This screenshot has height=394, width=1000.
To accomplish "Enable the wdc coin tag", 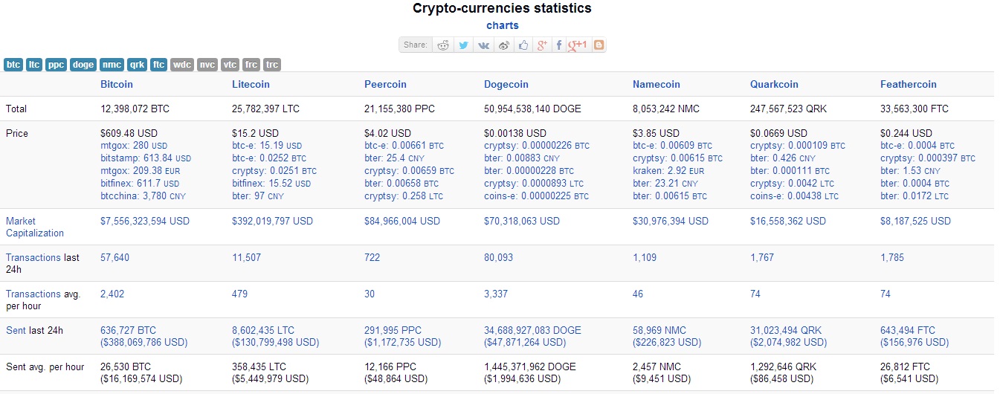I will tap(182, 65).
